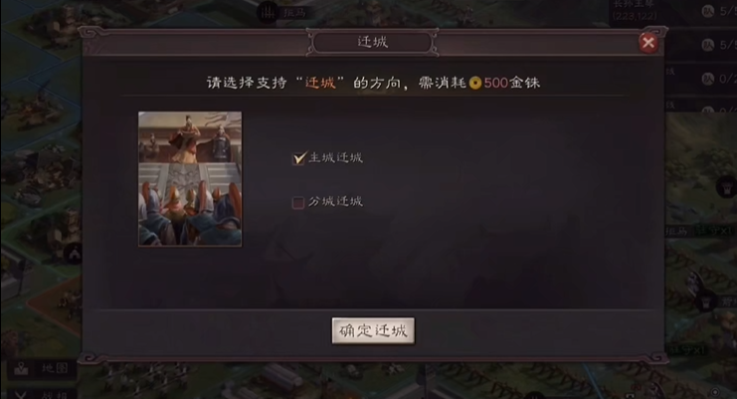The image size is (737, 399).
Task: Open the 战报 crossed-swords button
Action: tap(41, 394)
